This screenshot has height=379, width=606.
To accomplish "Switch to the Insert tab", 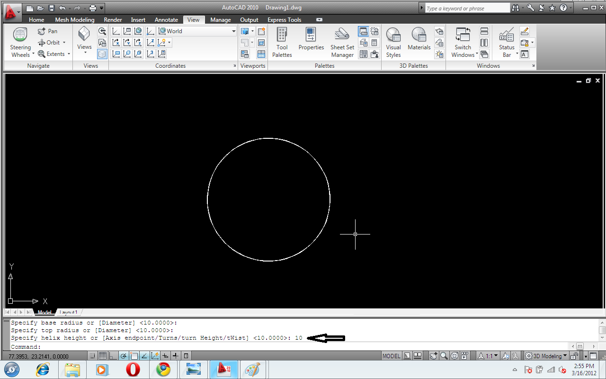I will point(138,20).
